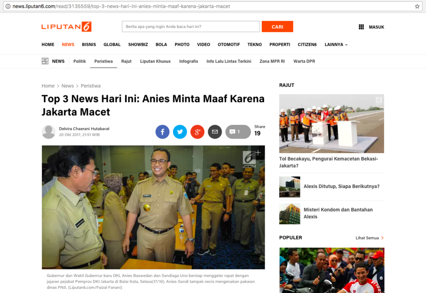Open Lihat Semua arrow in Populer

click(x=382, y=238)
